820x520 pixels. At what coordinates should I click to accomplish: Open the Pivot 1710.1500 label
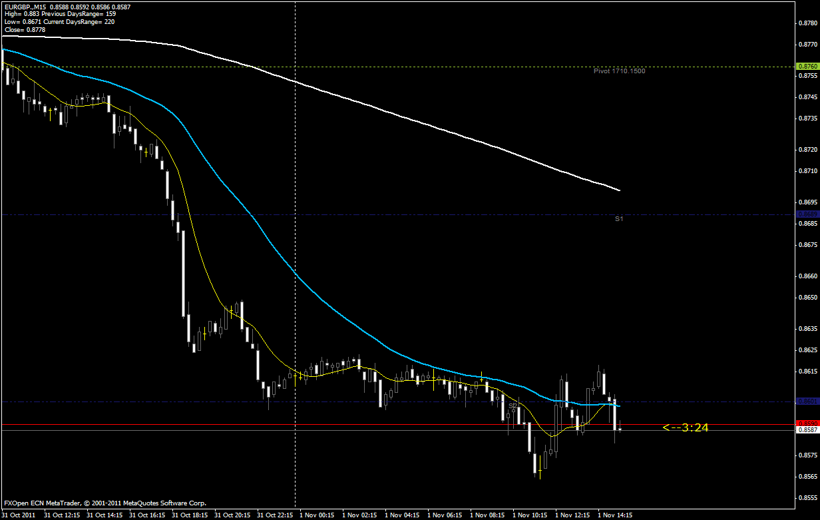click(620, 69)
